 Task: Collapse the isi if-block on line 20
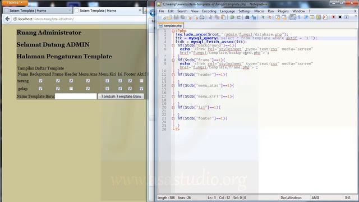pos(173,107)
